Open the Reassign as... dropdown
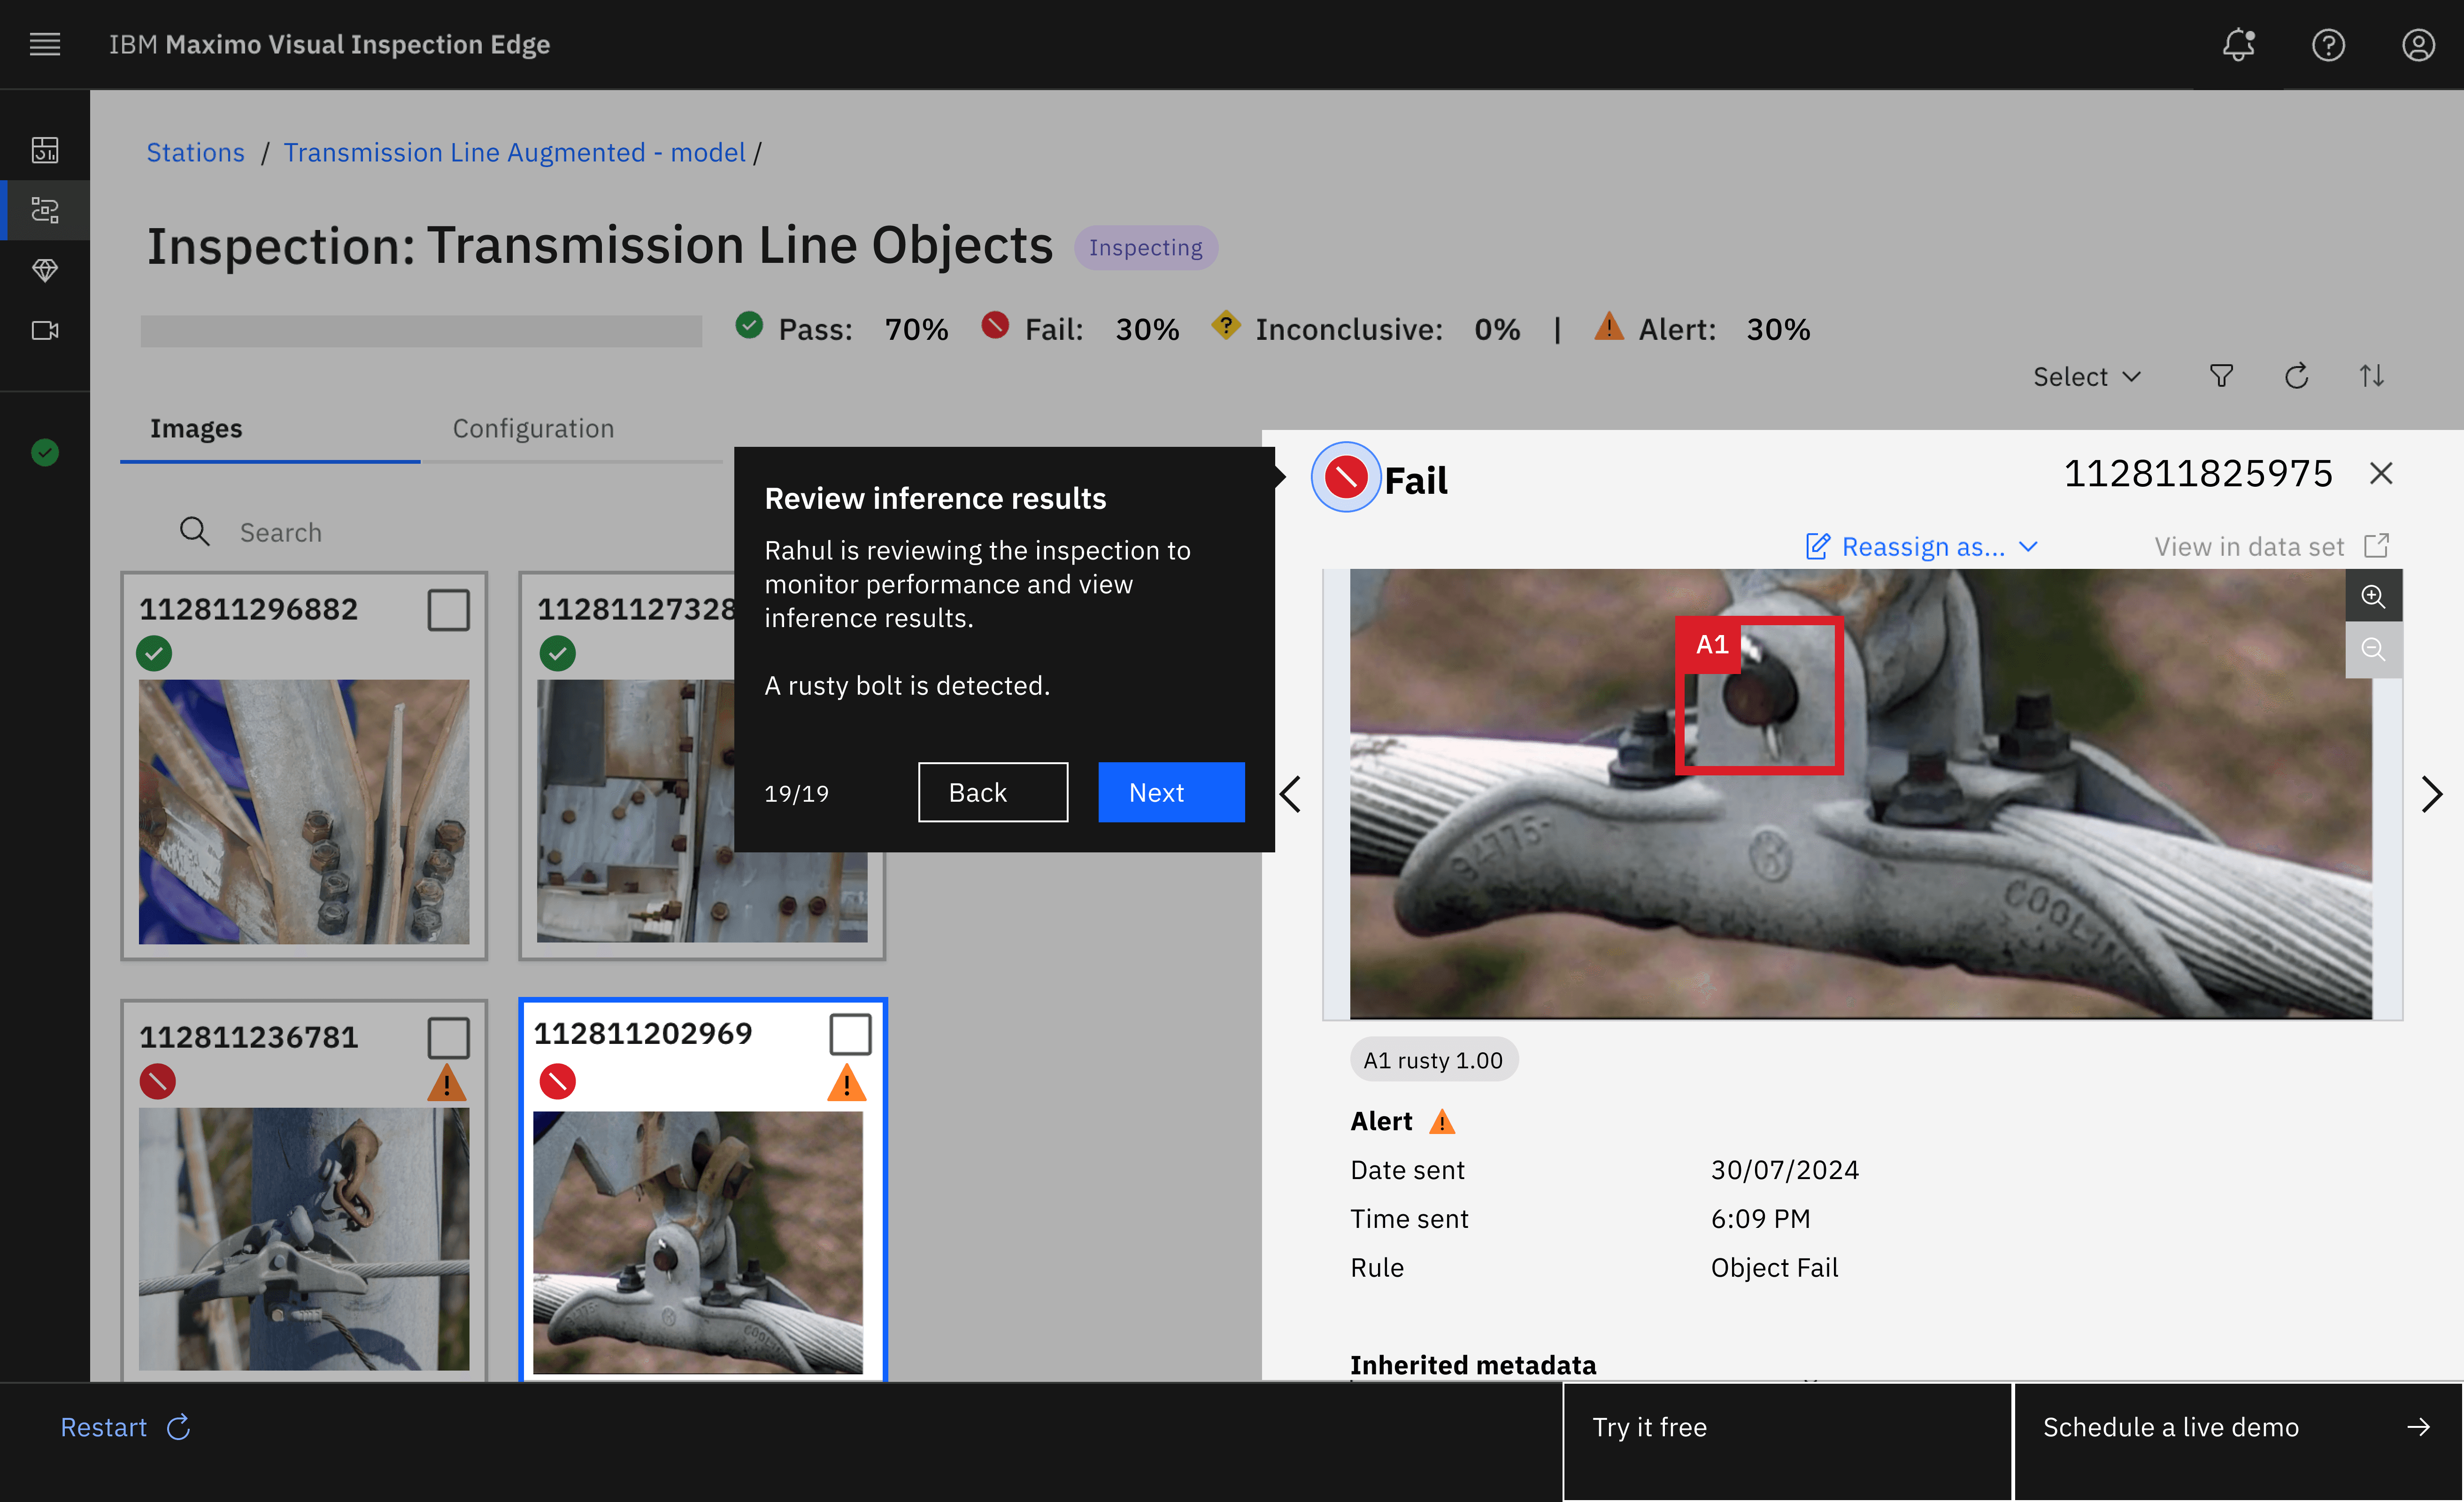 (1921, 546)
